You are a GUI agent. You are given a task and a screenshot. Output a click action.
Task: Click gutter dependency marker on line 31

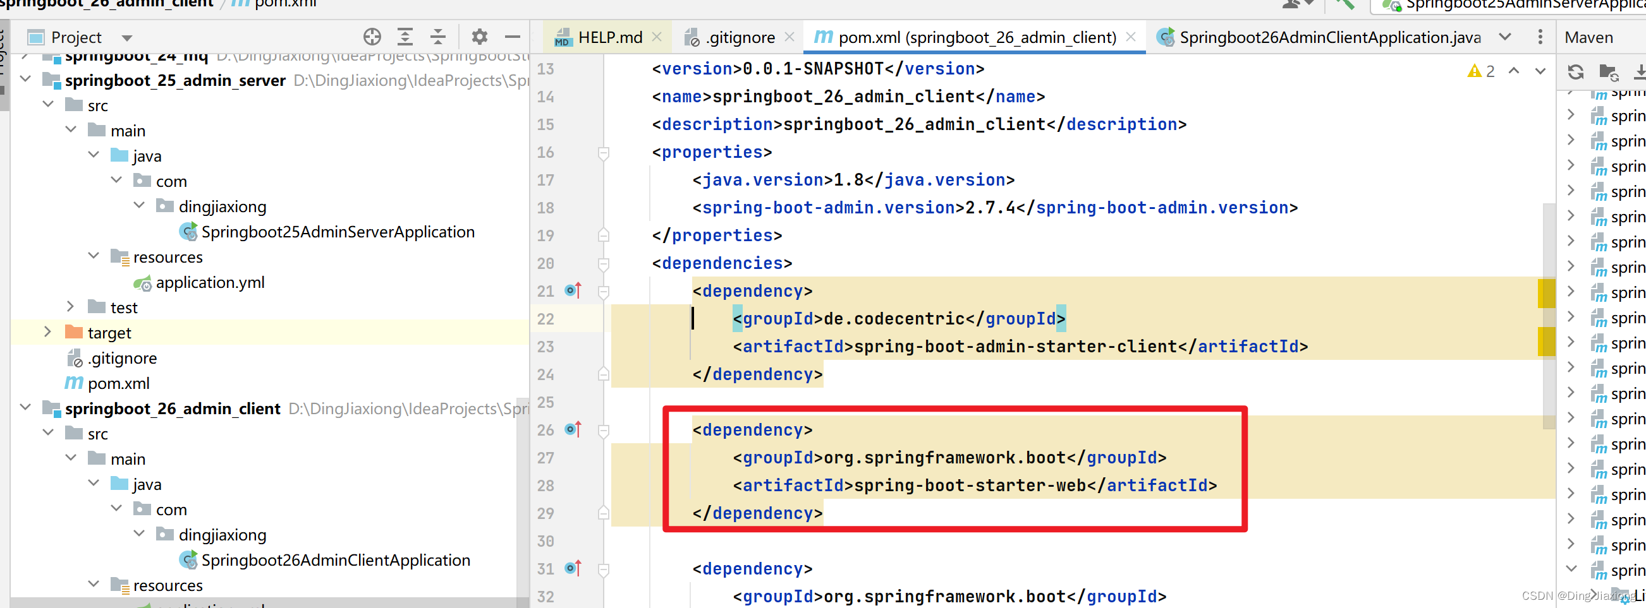point(573,568)
